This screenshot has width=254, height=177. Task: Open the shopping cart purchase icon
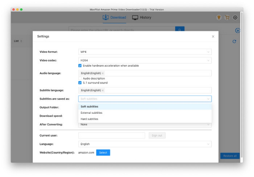click(227, 18)
